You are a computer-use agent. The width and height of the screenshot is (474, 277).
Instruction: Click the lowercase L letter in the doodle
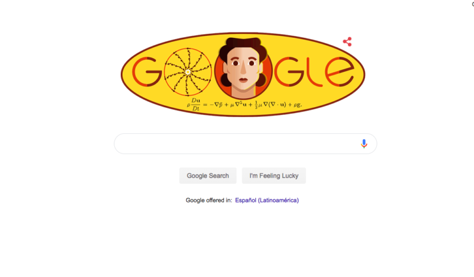pyautogui.click(x=313, y=72)
